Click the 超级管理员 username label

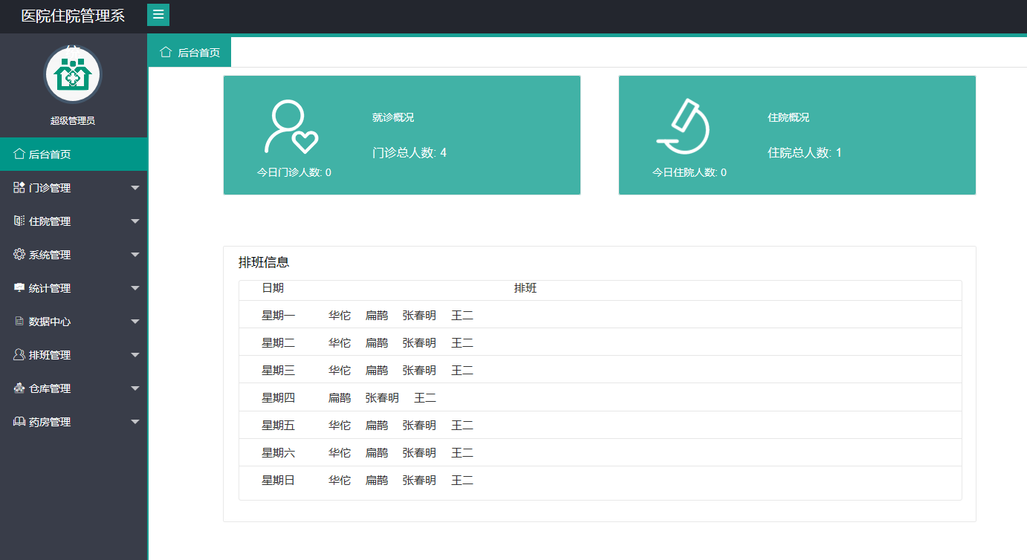tap(72, 120)
